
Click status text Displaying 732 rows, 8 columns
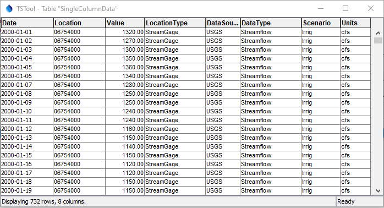(x=44, y=201)
